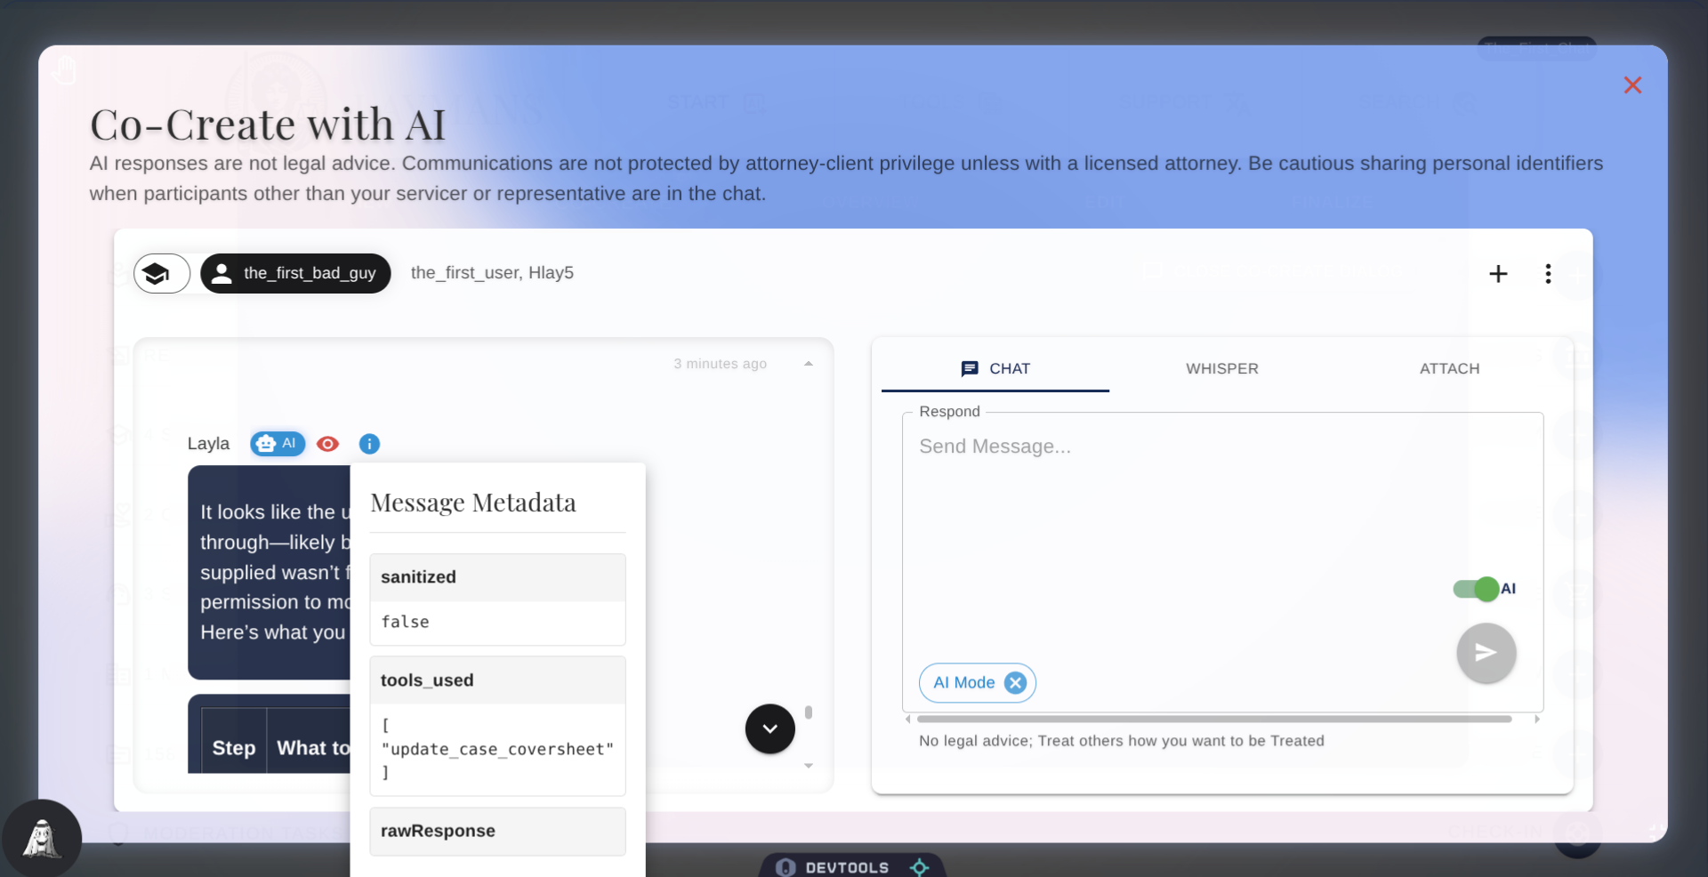
Task: Click the circular down chevron over the chat
Action: coord(769,728)
